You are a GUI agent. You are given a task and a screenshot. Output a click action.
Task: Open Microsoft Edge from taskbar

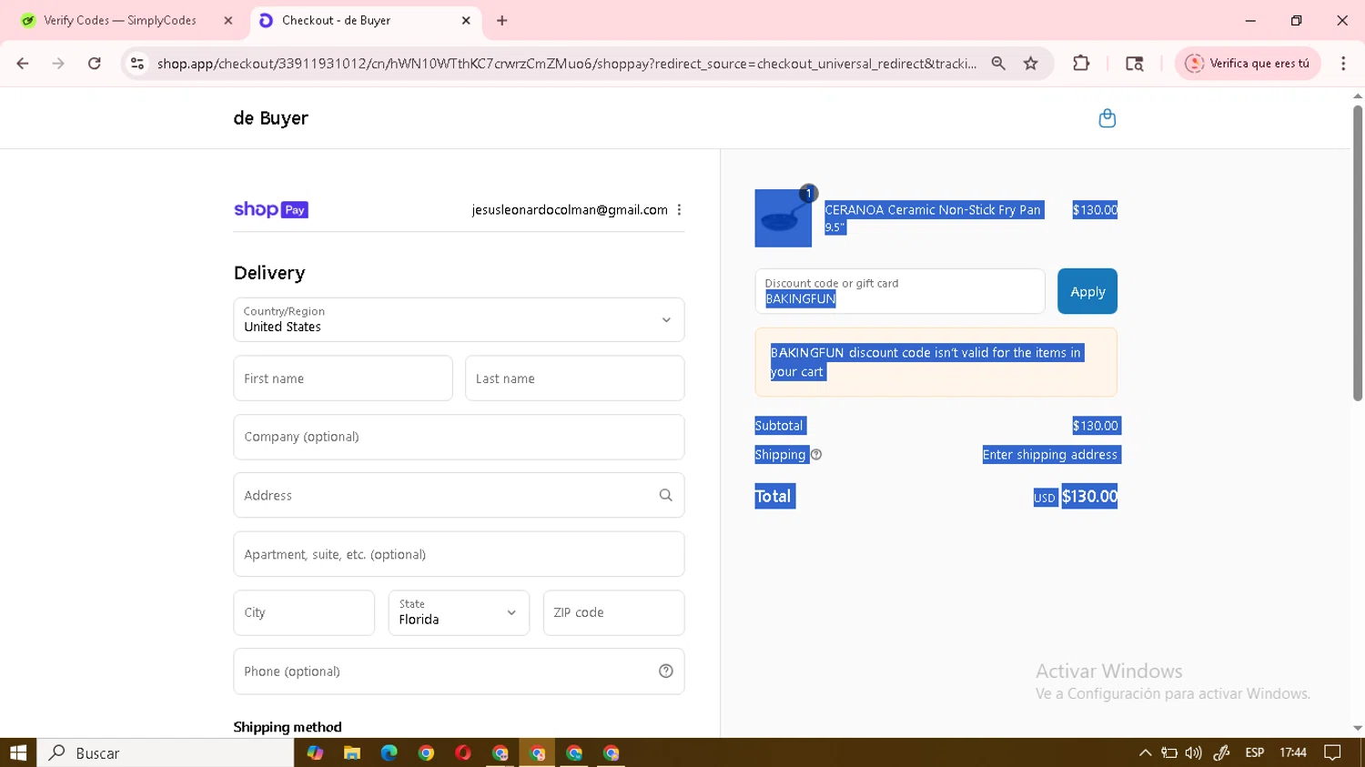click(x=389, y=752)
